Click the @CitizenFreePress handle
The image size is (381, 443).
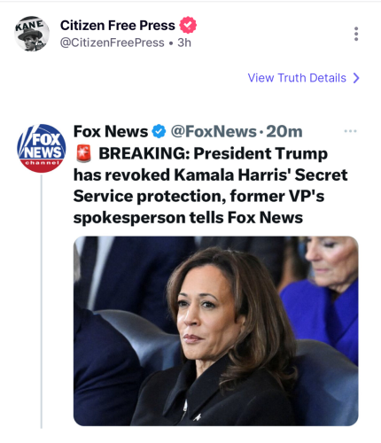pos(113,43)
